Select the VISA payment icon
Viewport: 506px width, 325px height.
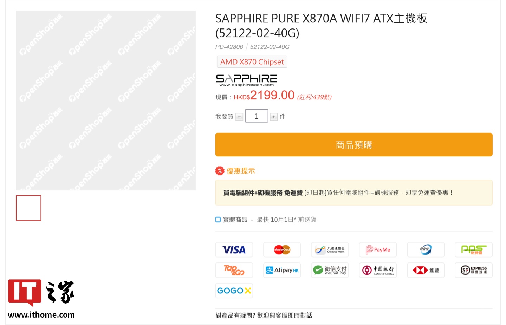(234, 249)
